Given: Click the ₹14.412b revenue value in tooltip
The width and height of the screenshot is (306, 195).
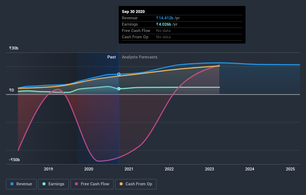Looking at the screenshot, I should [165, 18].
